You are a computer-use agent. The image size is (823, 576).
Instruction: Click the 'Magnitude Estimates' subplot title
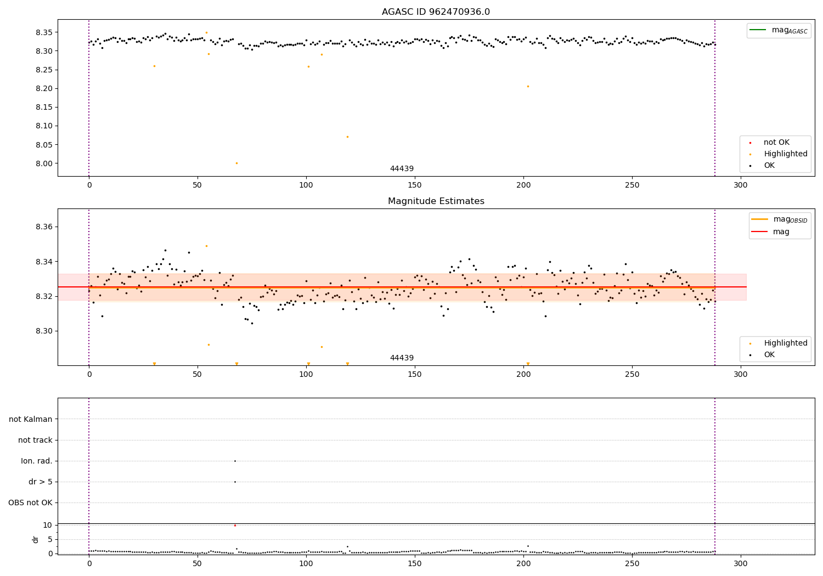(x=436, y=201)
